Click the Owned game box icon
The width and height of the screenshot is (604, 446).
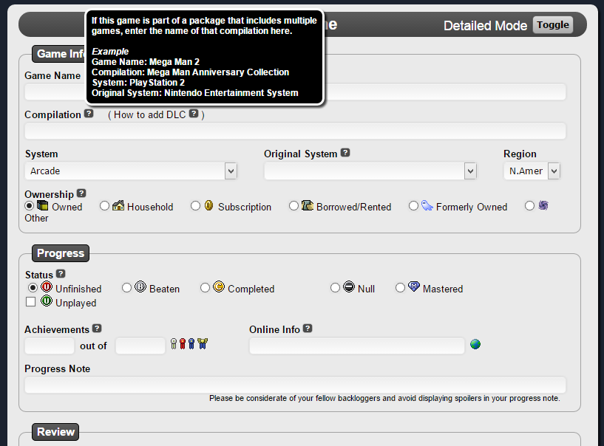click(x=43, y=205)
